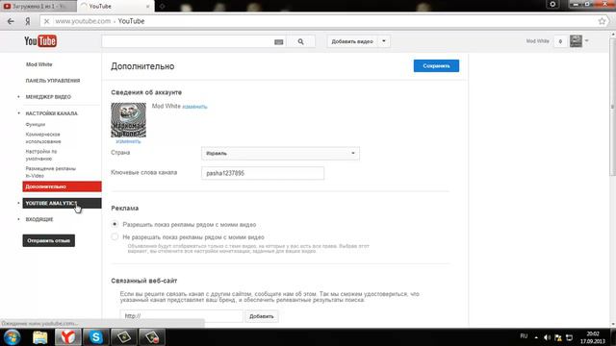The height and width of the screenshot is (346, 616).
Task: Open a new browser tab
Action: click(x=162, y=7)
